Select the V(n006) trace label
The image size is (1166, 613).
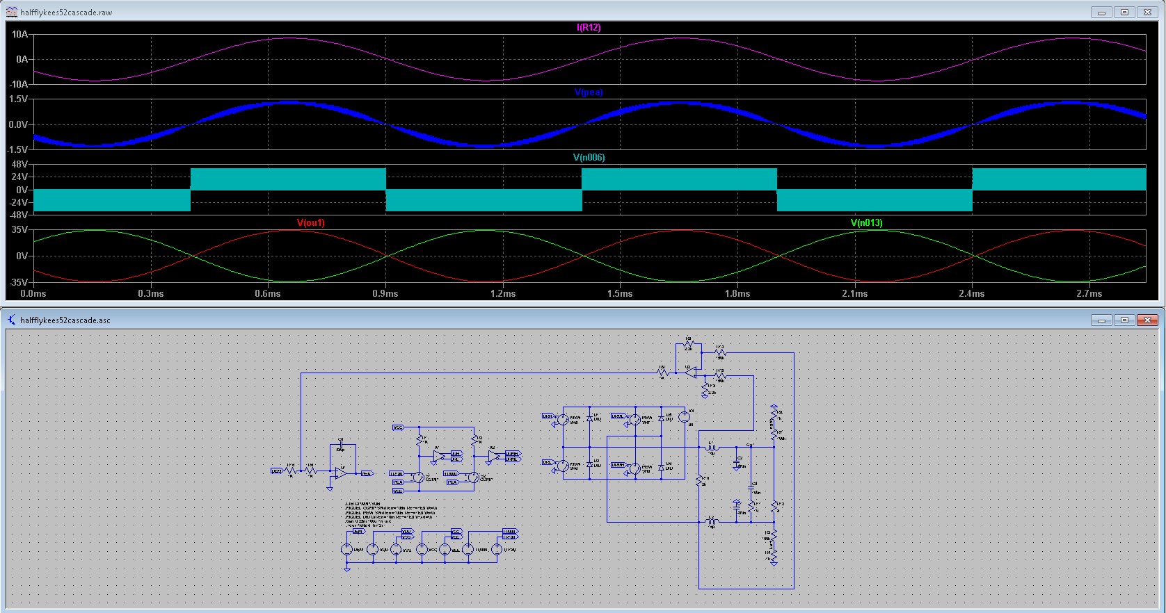click(589, 157)
